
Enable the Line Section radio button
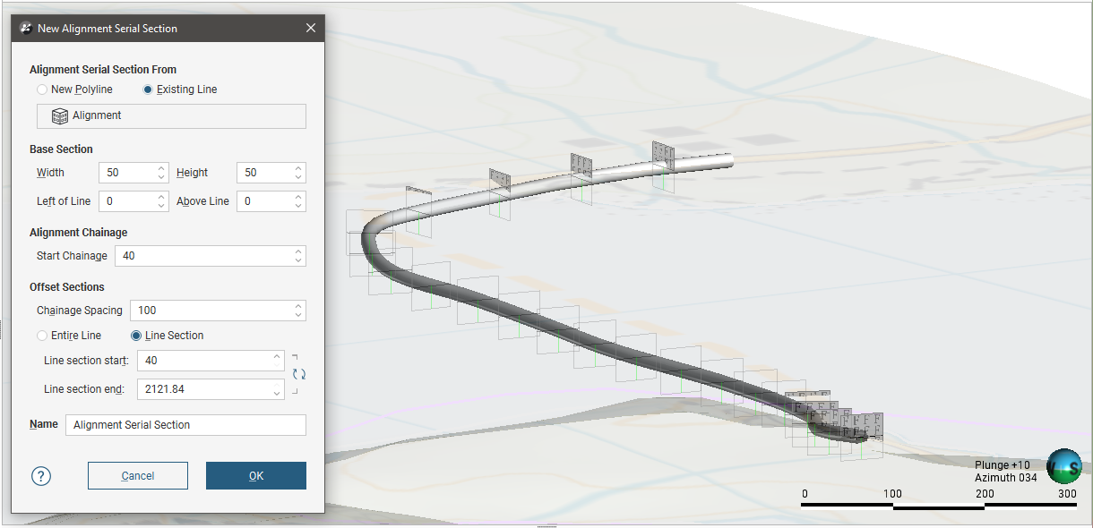pyautogui.click(x=136, y=336)
